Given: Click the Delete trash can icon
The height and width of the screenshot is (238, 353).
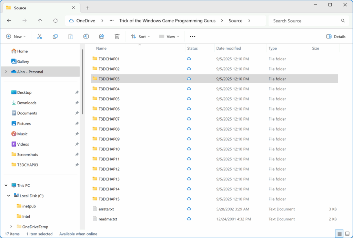Looking at the screenshot, I should coord(117,37).
